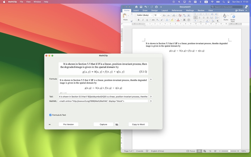251x157 pixels.
Task: Open the numbered list style dropdown
Action: (203, 14)
